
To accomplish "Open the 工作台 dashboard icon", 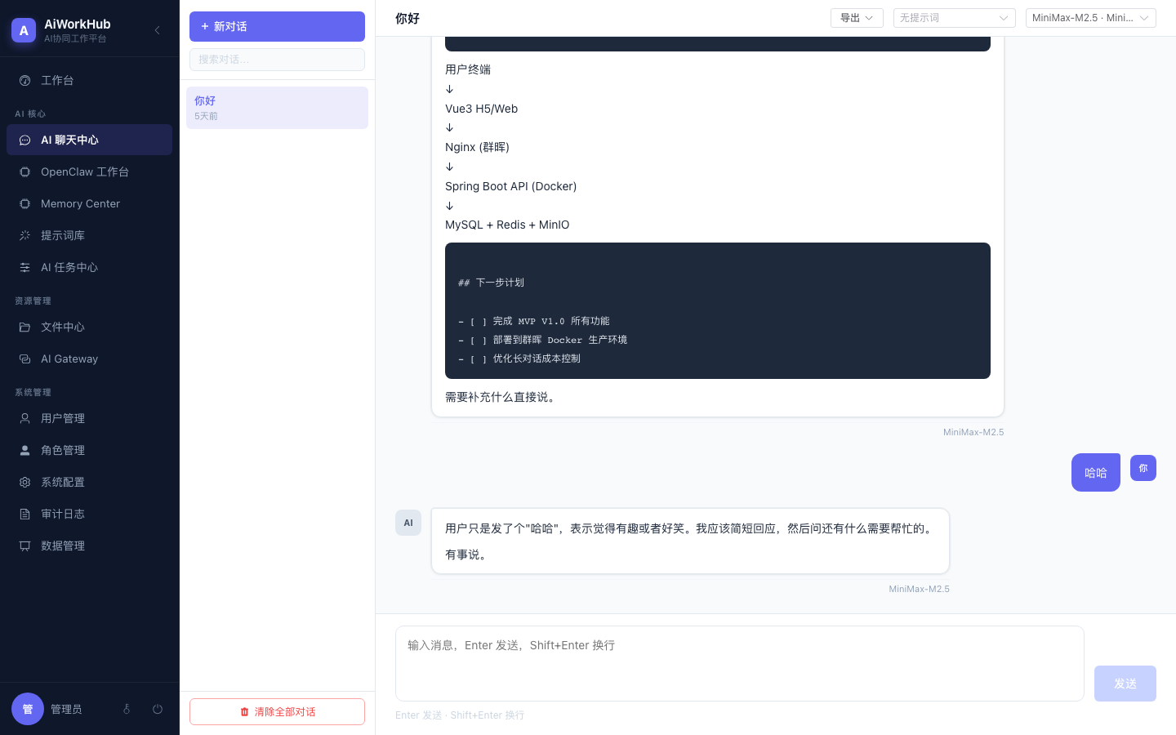I will pyautogui.click(x=24, y=80).
